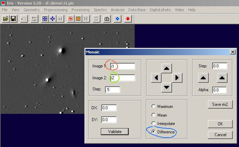Select the Interpolate radio button
239x147 pixels.
click(154, 123)
